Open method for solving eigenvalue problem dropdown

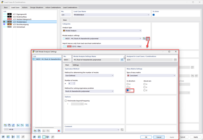coord(89,91)
